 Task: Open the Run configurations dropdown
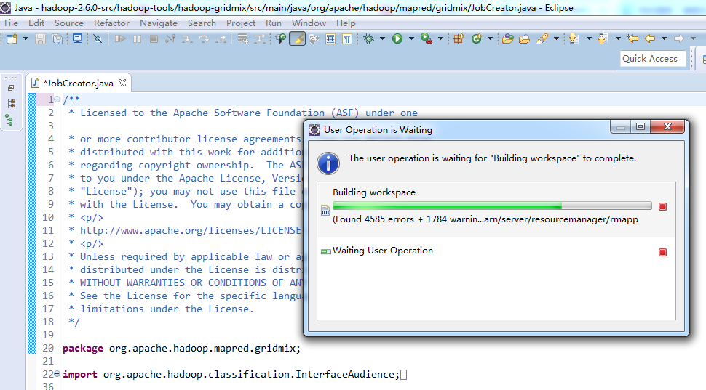click(x=411, y=39)
